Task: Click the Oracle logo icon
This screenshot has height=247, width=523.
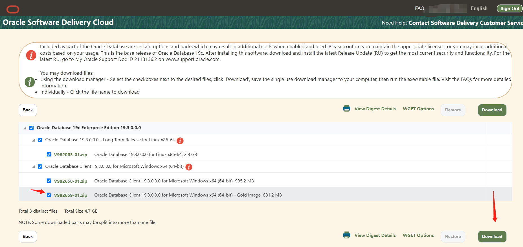Action: [x=13, y=9]
